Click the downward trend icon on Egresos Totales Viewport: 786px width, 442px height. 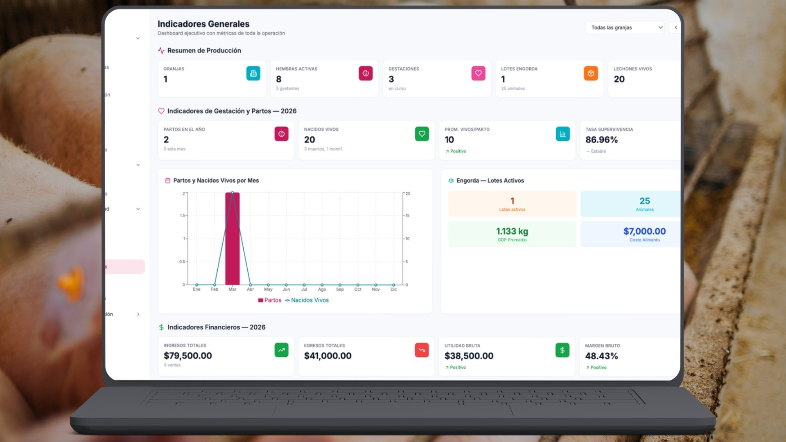click(x=422, y=350)
